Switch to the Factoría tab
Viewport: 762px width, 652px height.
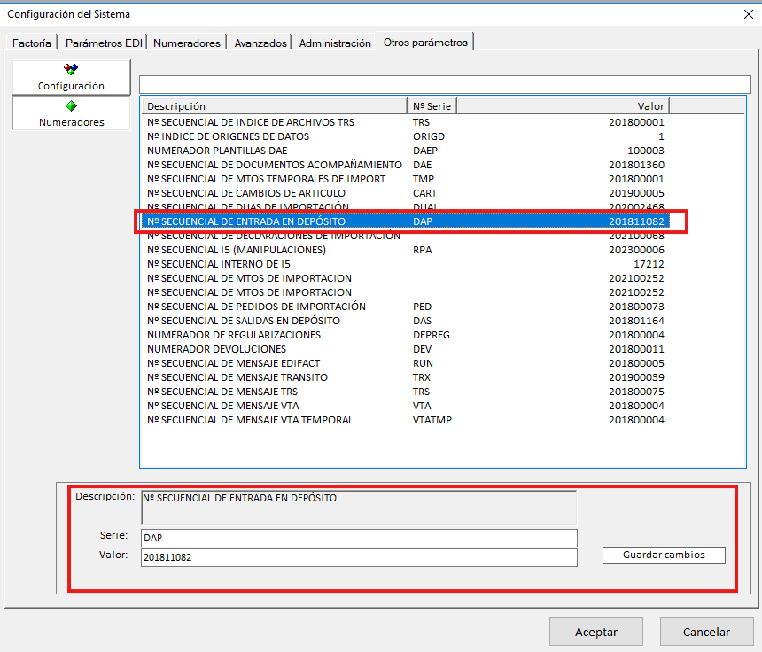(x=32, y=43)
